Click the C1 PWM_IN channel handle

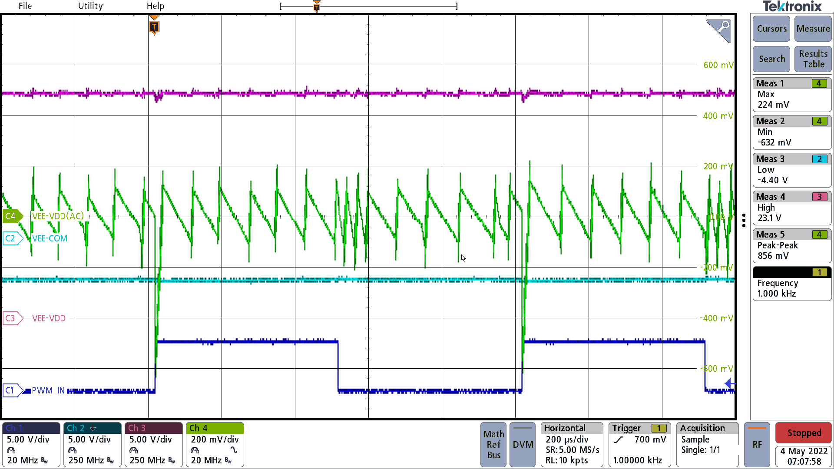[x=11, y=390]
